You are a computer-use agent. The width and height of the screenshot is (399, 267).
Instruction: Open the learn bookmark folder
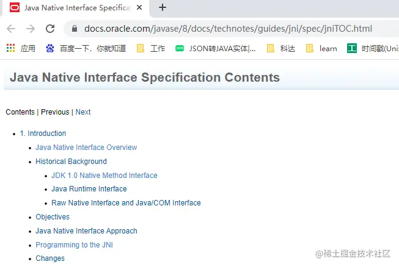click(321, 48)
